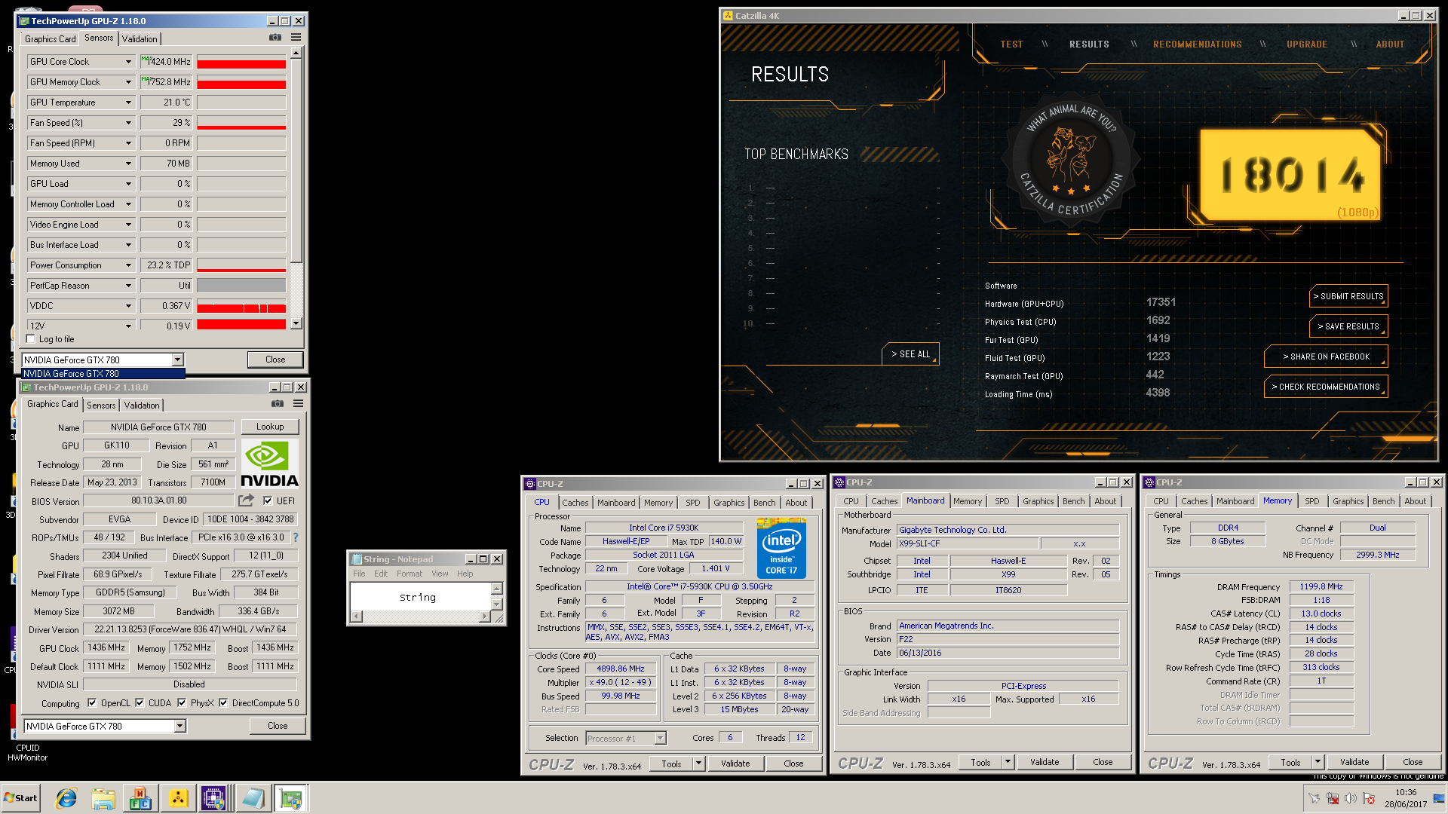The image size is (1448, 814).
Task: Click the Fan Speed (%) sensor graph bar
Action: (x=241, y=123)
